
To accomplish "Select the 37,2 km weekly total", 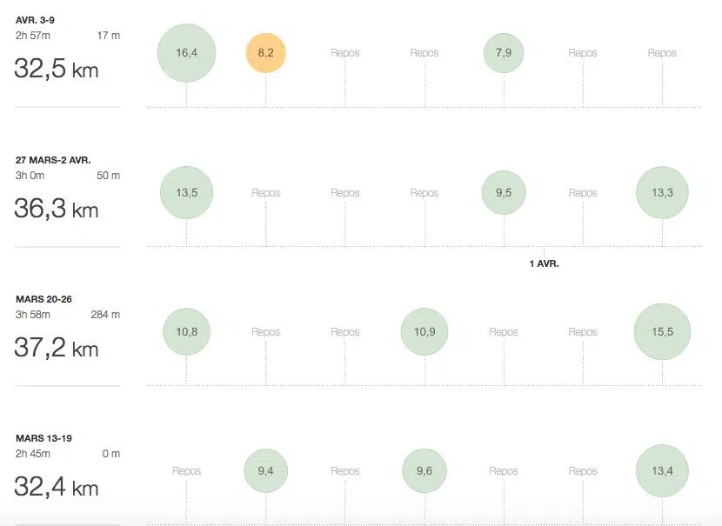I will pyautogui.click(x=57, y=349).
